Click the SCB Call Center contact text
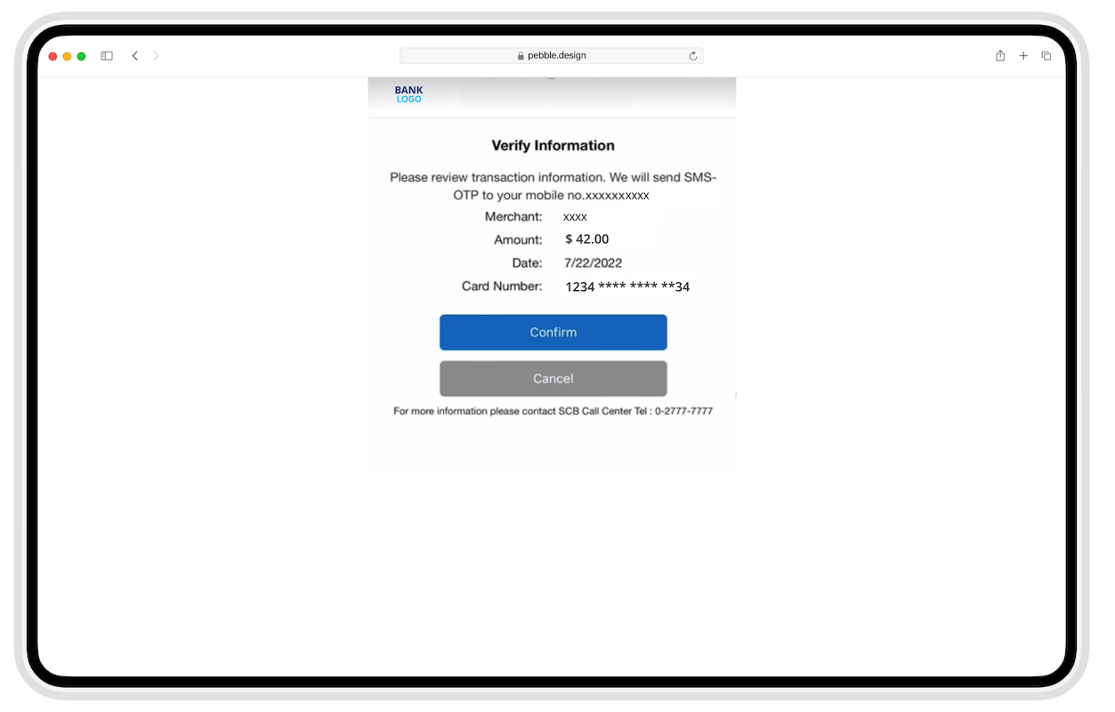The image size is (1115, 712). tap(553, 411)
